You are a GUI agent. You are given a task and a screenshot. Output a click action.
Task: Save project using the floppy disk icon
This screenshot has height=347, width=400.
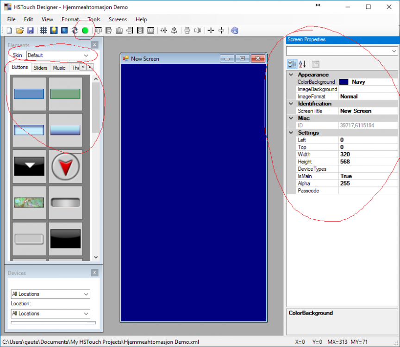tap(30, 31)
